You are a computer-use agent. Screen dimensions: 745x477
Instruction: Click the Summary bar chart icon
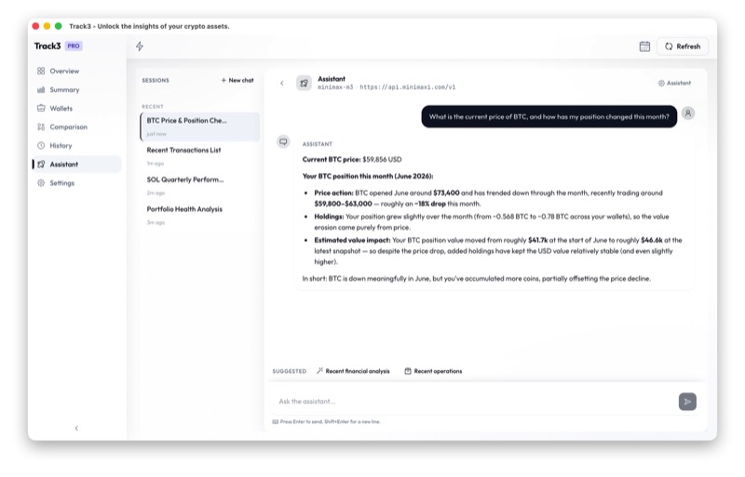pyautogui.click(x=41, y=89)
